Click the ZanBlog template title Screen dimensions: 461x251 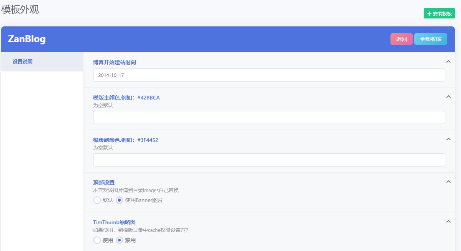click(27, 39)
